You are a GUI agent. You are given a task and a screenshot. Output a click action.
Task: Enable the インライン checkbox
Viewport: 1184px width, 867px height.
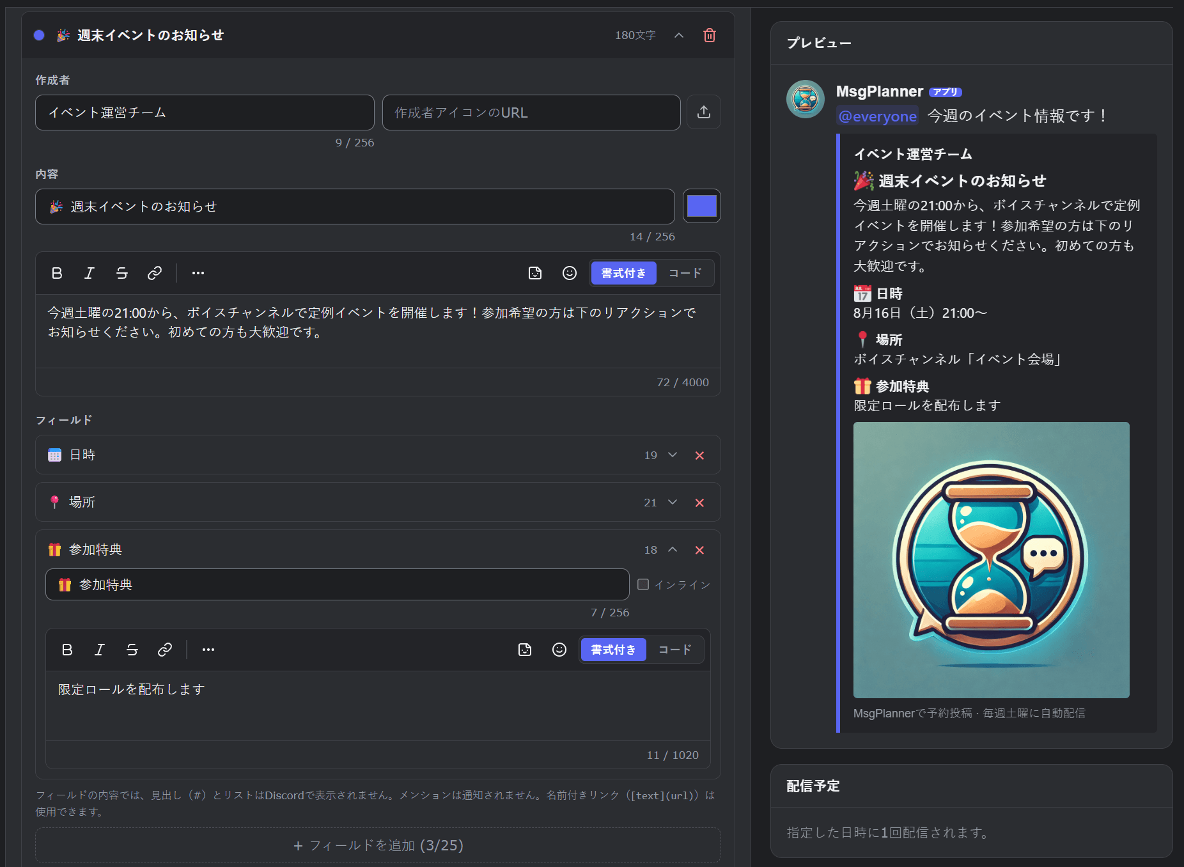click(643, 584)
